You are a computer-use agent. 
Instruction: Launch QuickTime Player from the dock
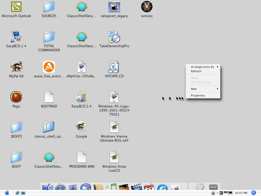pyautogui.click(x=162, y=187)
